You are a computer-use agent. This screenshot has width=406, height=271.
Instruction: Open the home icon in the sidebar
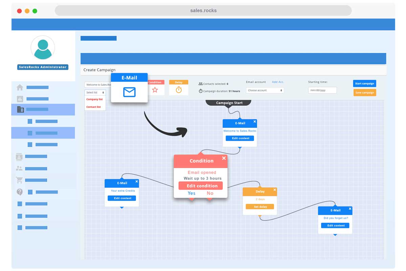click(x=20, y=87)
